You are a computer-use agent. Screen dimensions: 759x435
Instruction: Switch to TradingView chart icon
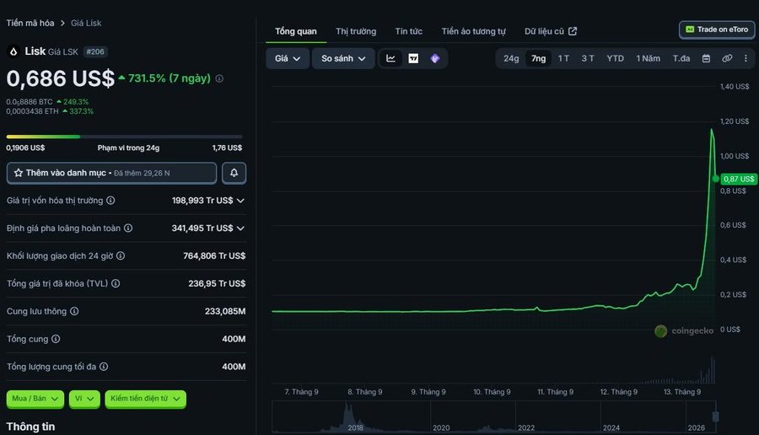pyautogui.click(x=413, y=58)
